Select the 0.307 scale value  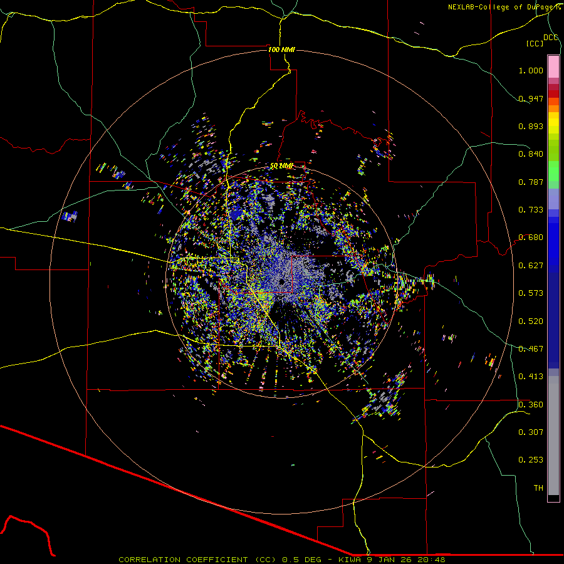pos(531,432)
